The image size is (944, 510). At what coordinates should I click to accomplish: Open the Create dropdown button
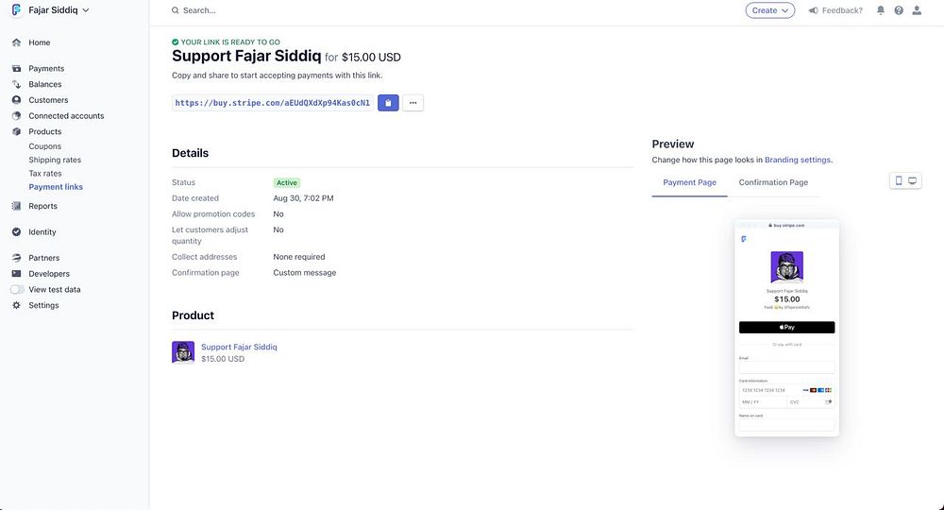[x=770, y=10]
